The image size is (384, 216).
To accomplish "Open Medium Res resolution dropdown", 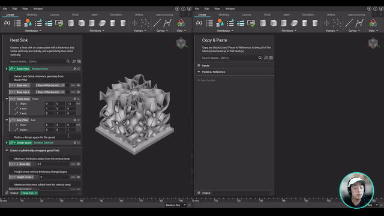I will coord(176,205).
